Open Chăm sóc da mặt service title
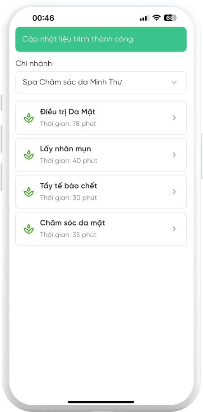This screenshot has height=412, width=203. (x=73, y=223)
